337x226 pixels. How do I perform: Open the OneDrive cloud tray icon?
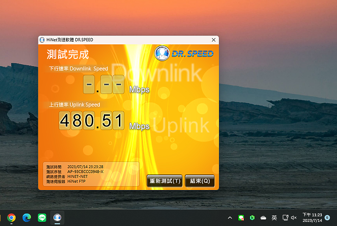pyautogui.click(x=263, y=218)
